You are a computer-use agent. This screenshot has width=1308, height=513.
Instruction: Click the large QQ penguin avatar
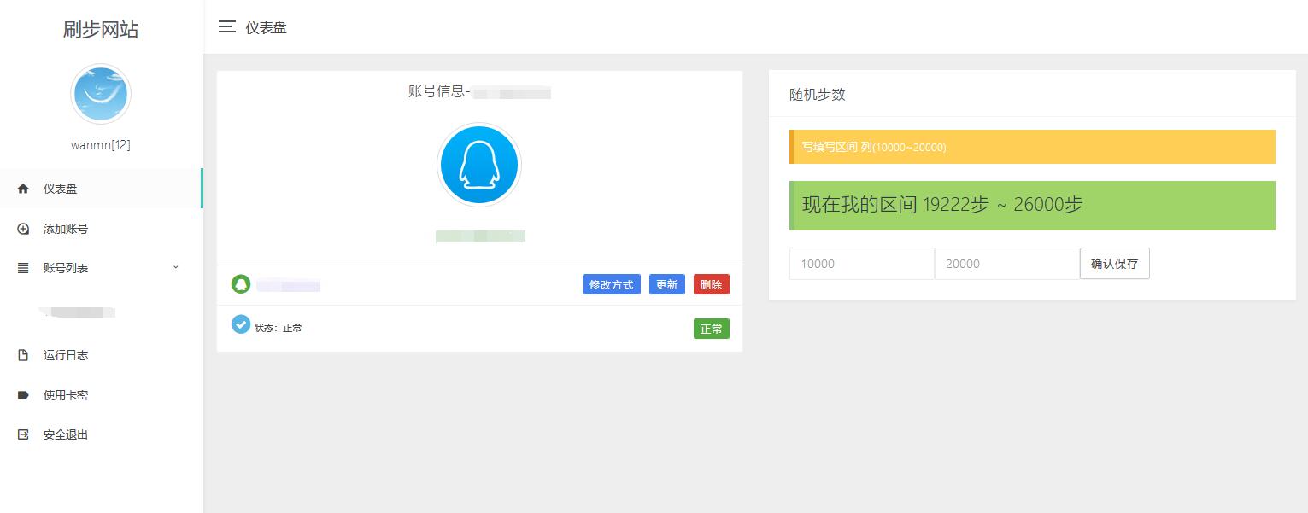click(x=478, y=165)
